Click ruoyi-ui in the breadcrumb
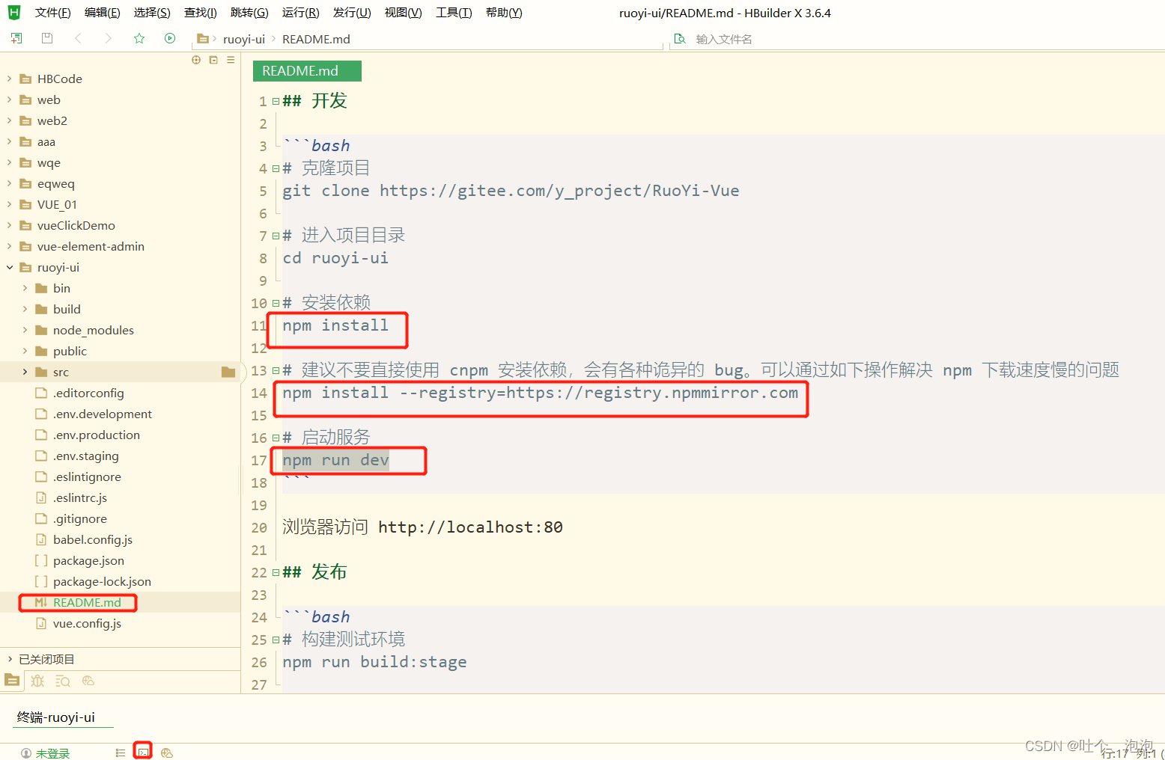1165x760 pixels. (x=244, y=39)
